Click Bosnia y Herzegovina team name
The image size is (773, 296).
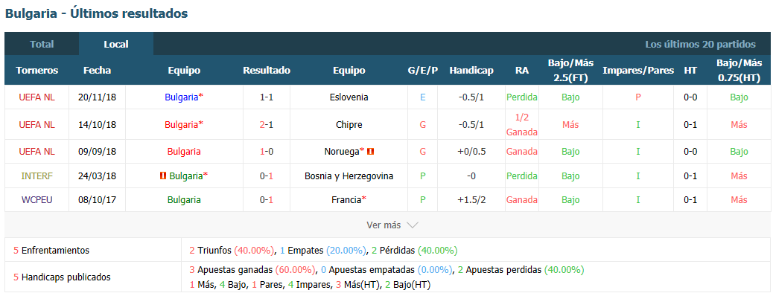point(349,176)
